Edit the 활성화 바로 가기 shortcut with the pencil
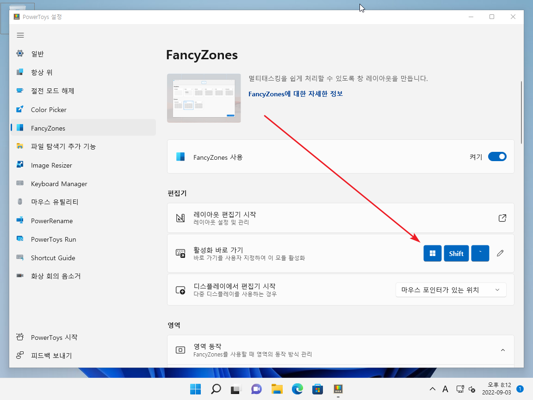The image size is (533, 400). click(500, 253)
